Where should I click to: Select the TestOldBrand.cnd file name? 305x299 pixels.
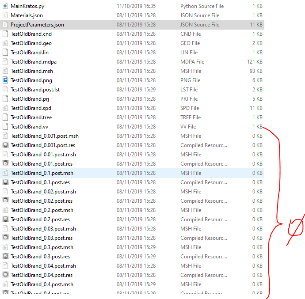pyautogui.click(x=31, y=34)
